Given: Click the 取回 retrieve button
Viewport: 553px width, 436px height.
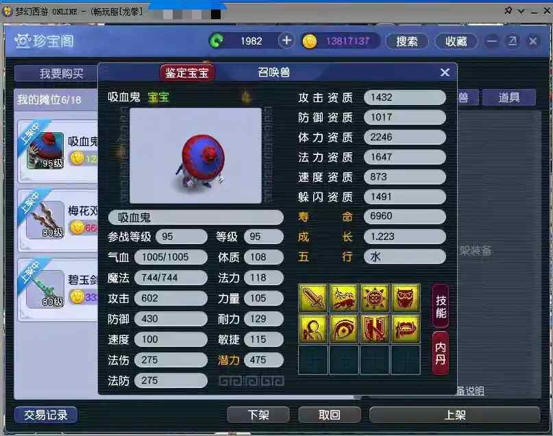Looking at the screenshot, I should click(330, 415).
